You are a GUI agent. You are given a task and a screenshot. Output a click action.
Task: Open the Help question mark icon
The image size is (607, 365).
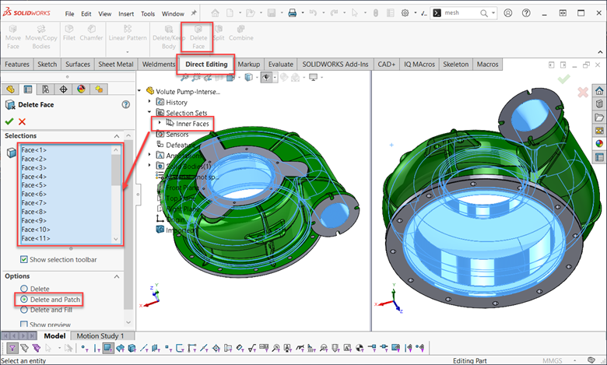point(526,13)
